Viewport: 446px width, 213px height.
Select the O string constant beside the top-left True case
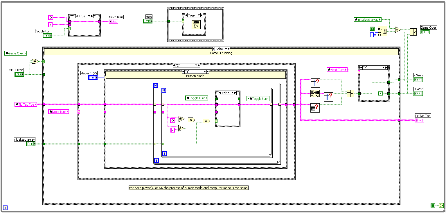click(51, 18)
